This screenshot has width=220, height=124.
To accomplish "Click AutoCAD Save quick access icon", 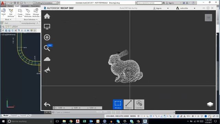I will 15,3.
